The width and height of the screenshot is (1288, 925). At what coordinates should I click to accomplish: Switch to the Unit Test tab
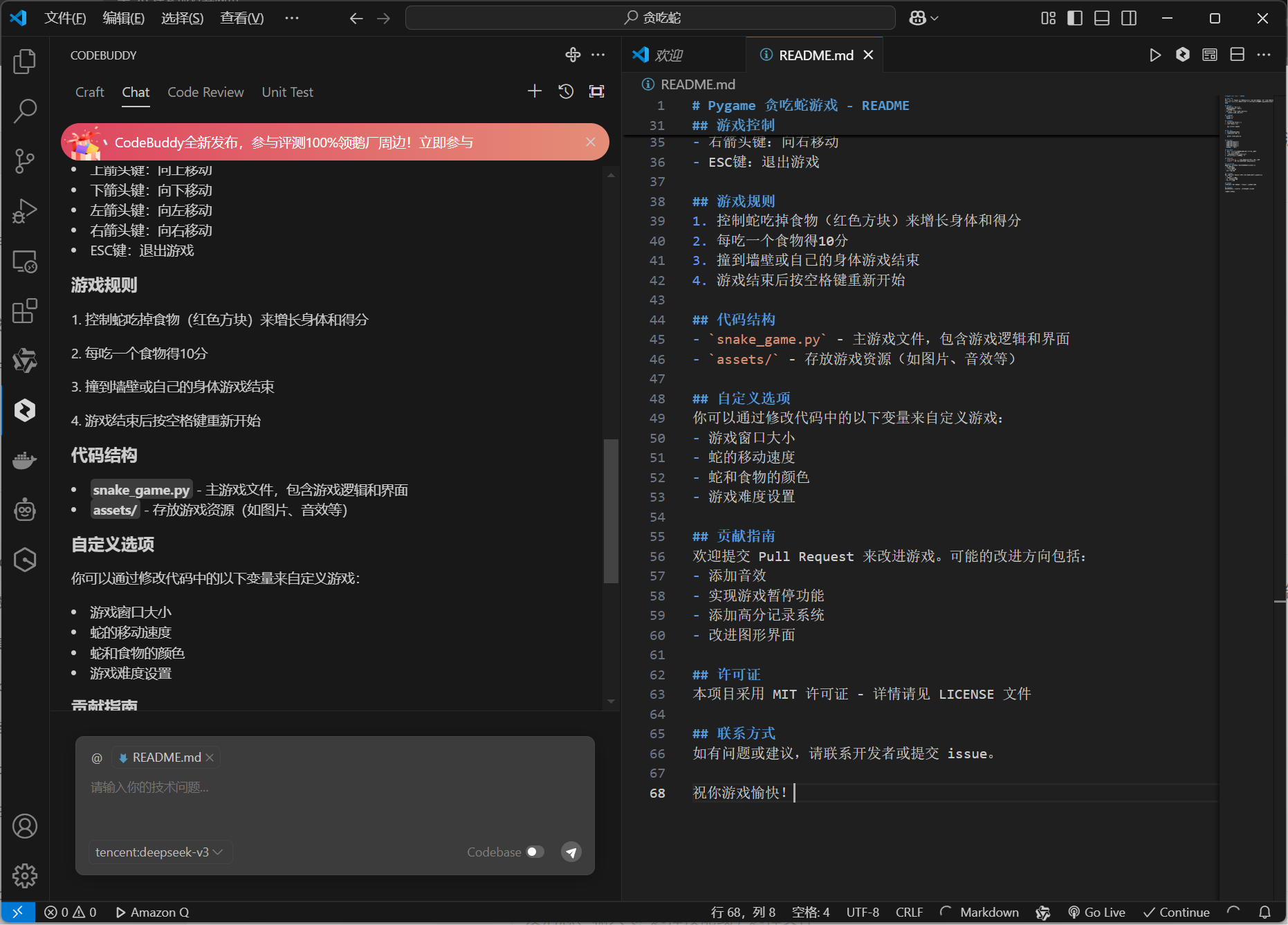(287, 92)
